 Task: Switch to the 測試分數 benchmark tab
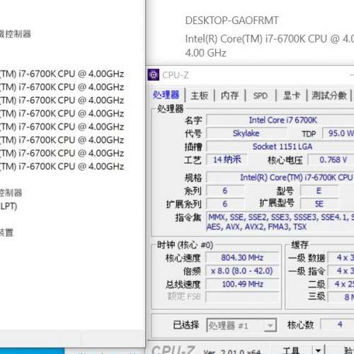point(329,96)
